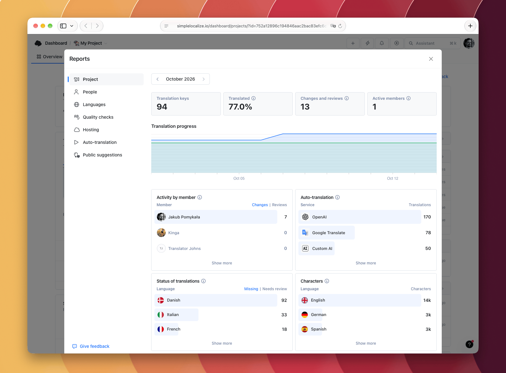Viewport: 506px width, 373px height.
Task: Click the Characters card info icon
Action: 327,281
